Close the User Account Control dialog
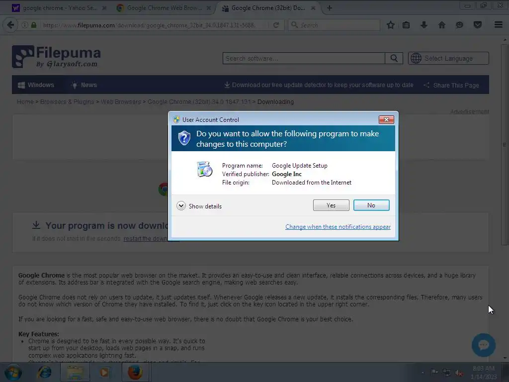The image size is (509, 382). (386, 119)
